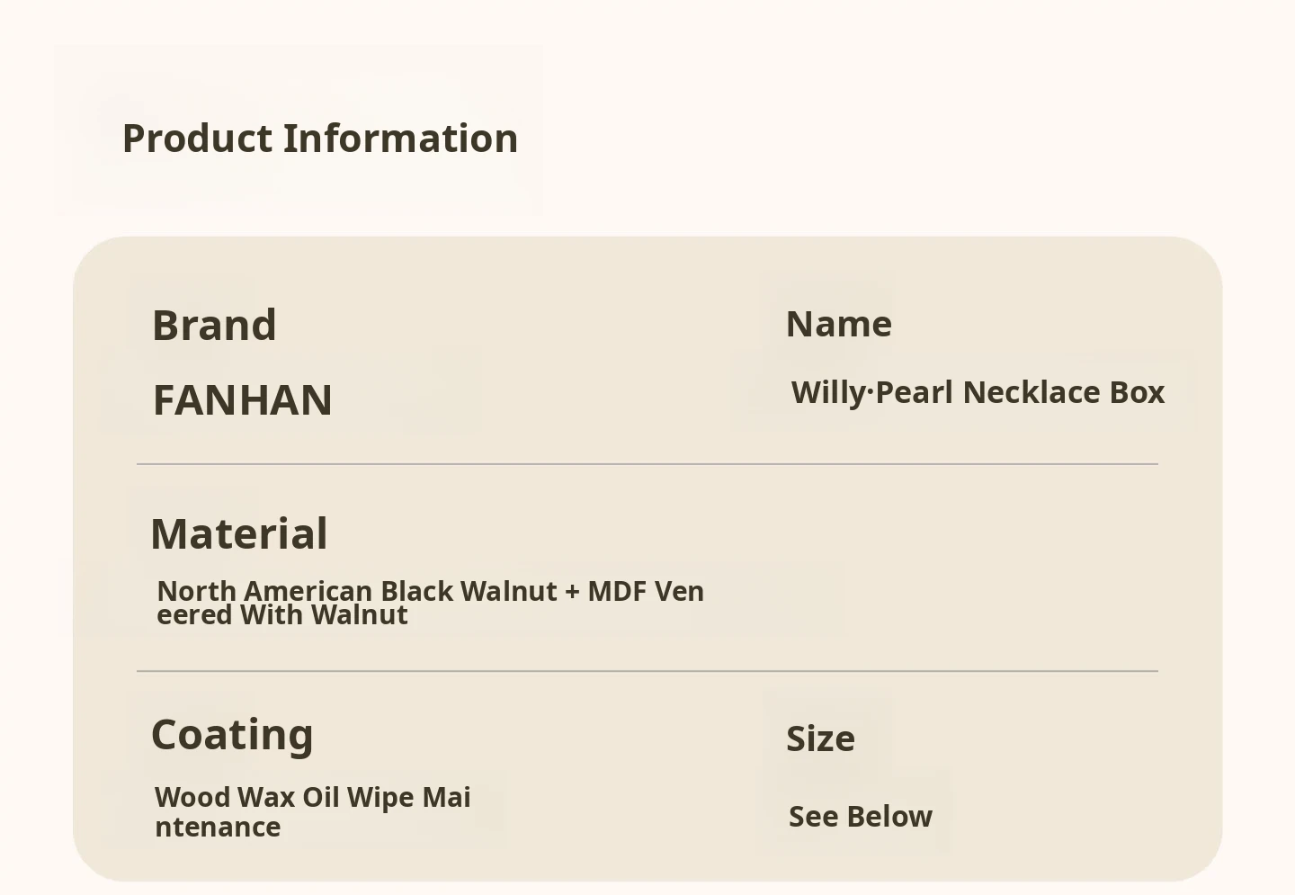The height and width of the screenshot is (895, 1295).
Task: Click the word "Willy" in product name
Action: point(827,393)
